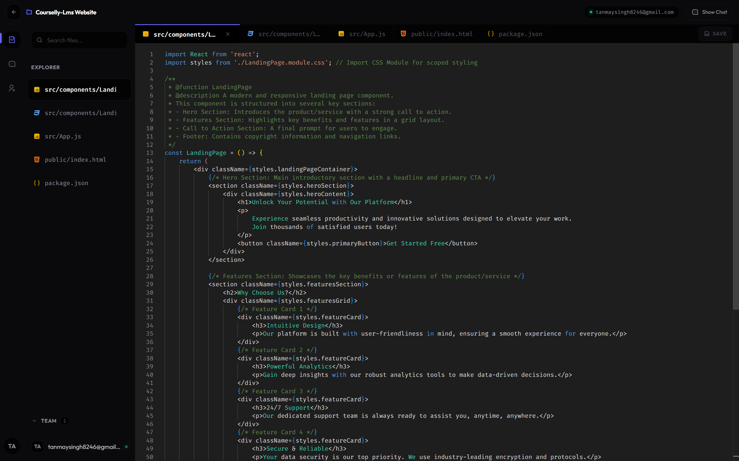
Task: Click the editor vertical scrollbar thumb
Action: (x=735, y=176)
